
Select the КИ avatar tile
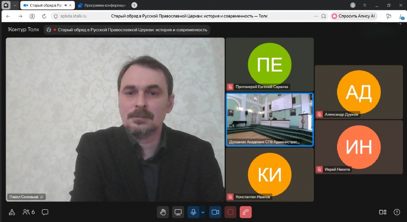pyautogui.click(x=270, y=174)
